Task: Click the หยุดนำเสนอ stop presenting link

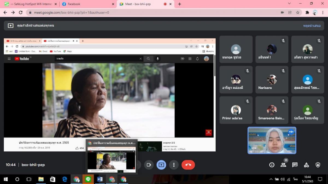Action: 312,26
